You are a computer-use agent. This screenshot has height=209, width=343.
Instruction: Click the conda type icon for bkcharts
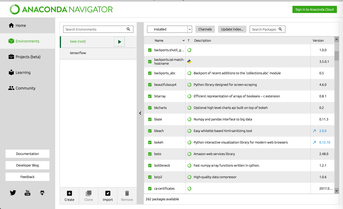(x=189, y=108)
